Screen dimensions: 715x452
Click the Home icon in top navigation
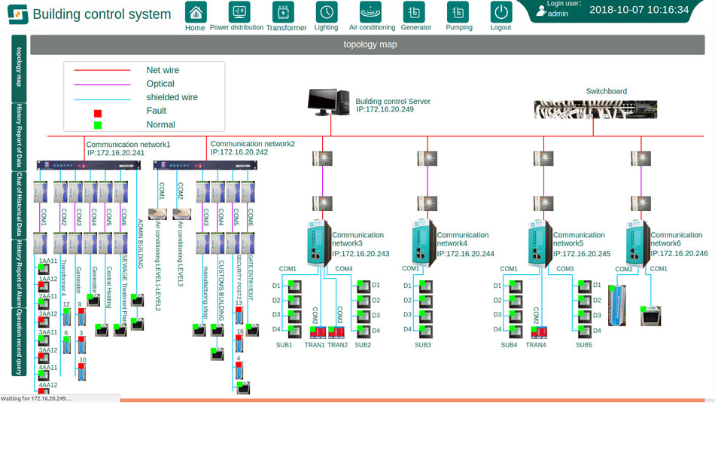(196, 12)
